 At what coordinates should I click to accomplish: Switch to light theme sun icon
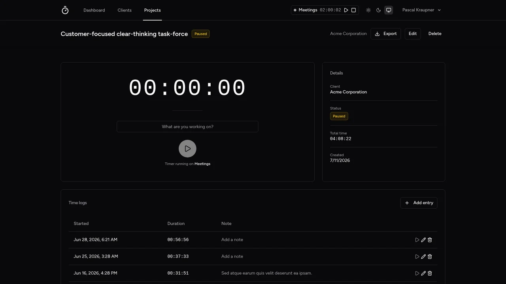tap(368, 10)
